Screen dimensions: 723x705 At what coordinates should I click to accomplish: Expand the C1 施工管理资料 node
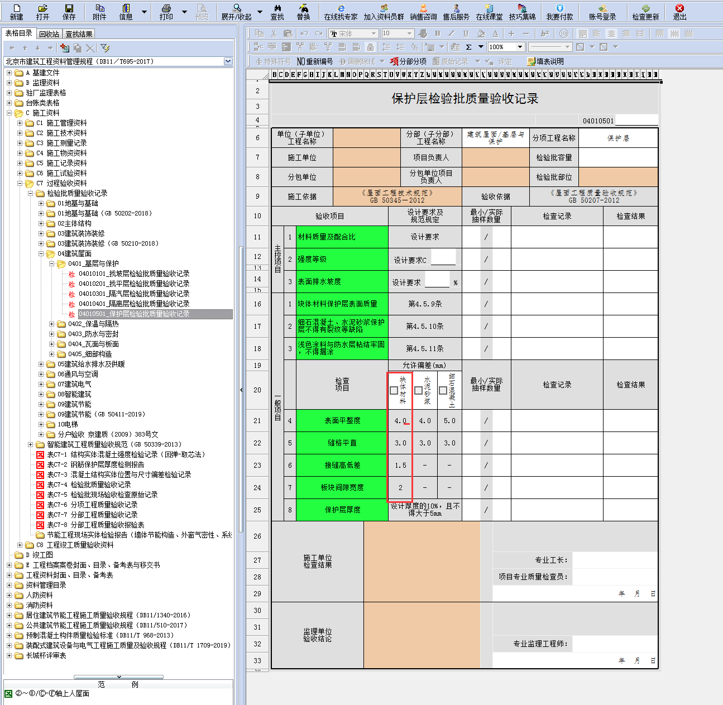coord(20,123)
